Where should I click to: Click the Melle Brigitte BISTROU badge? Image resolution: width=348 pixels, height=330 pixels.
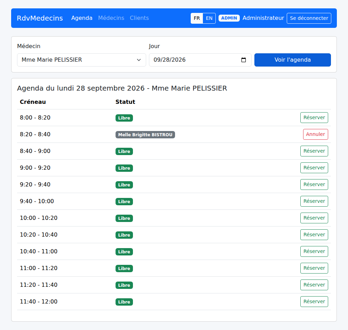tap(145, 135)
